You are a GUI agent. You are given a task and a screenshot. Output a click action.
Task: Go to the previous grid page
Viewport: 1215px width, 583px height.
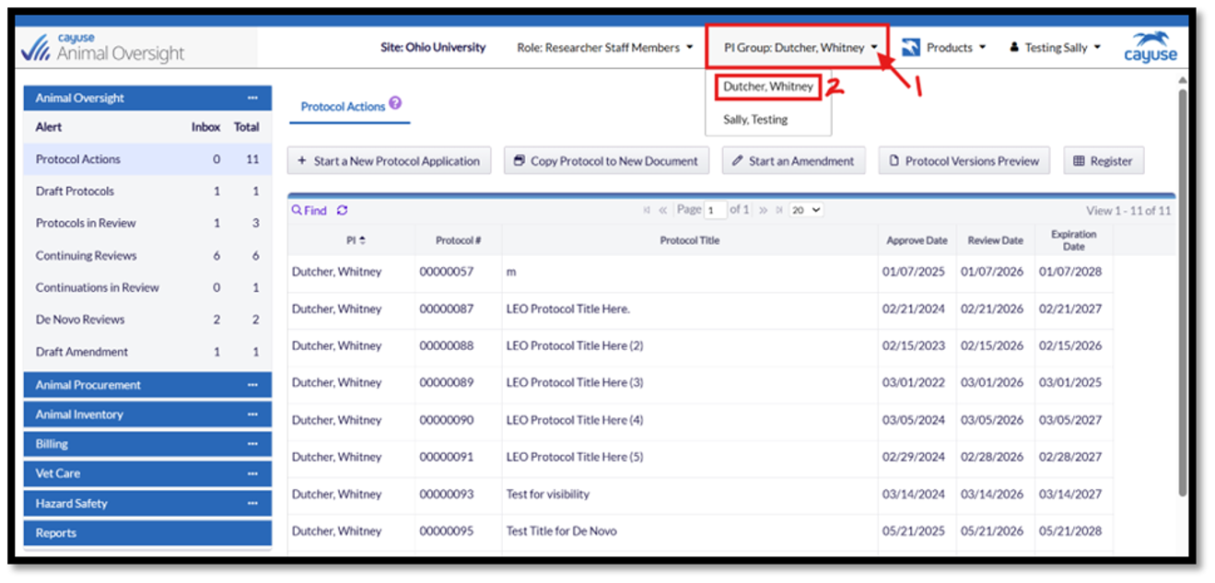(x=662, y=210)
